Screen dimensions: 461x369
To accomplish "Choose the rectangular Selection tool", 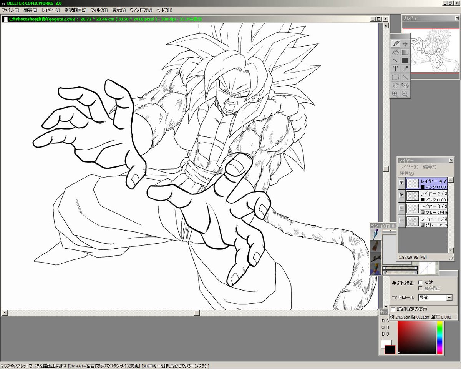I will click(395, 77).
